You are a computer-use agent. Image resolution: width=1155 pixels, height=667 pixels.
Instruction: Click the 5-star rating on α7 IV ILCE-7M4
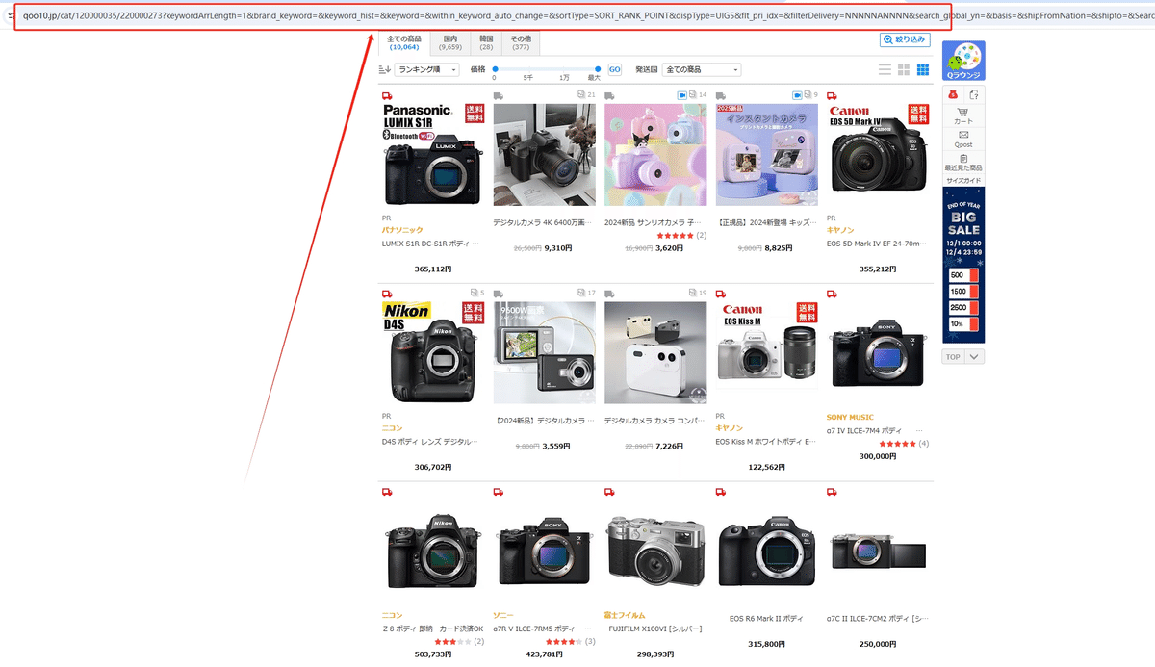(x=896, y=444)
